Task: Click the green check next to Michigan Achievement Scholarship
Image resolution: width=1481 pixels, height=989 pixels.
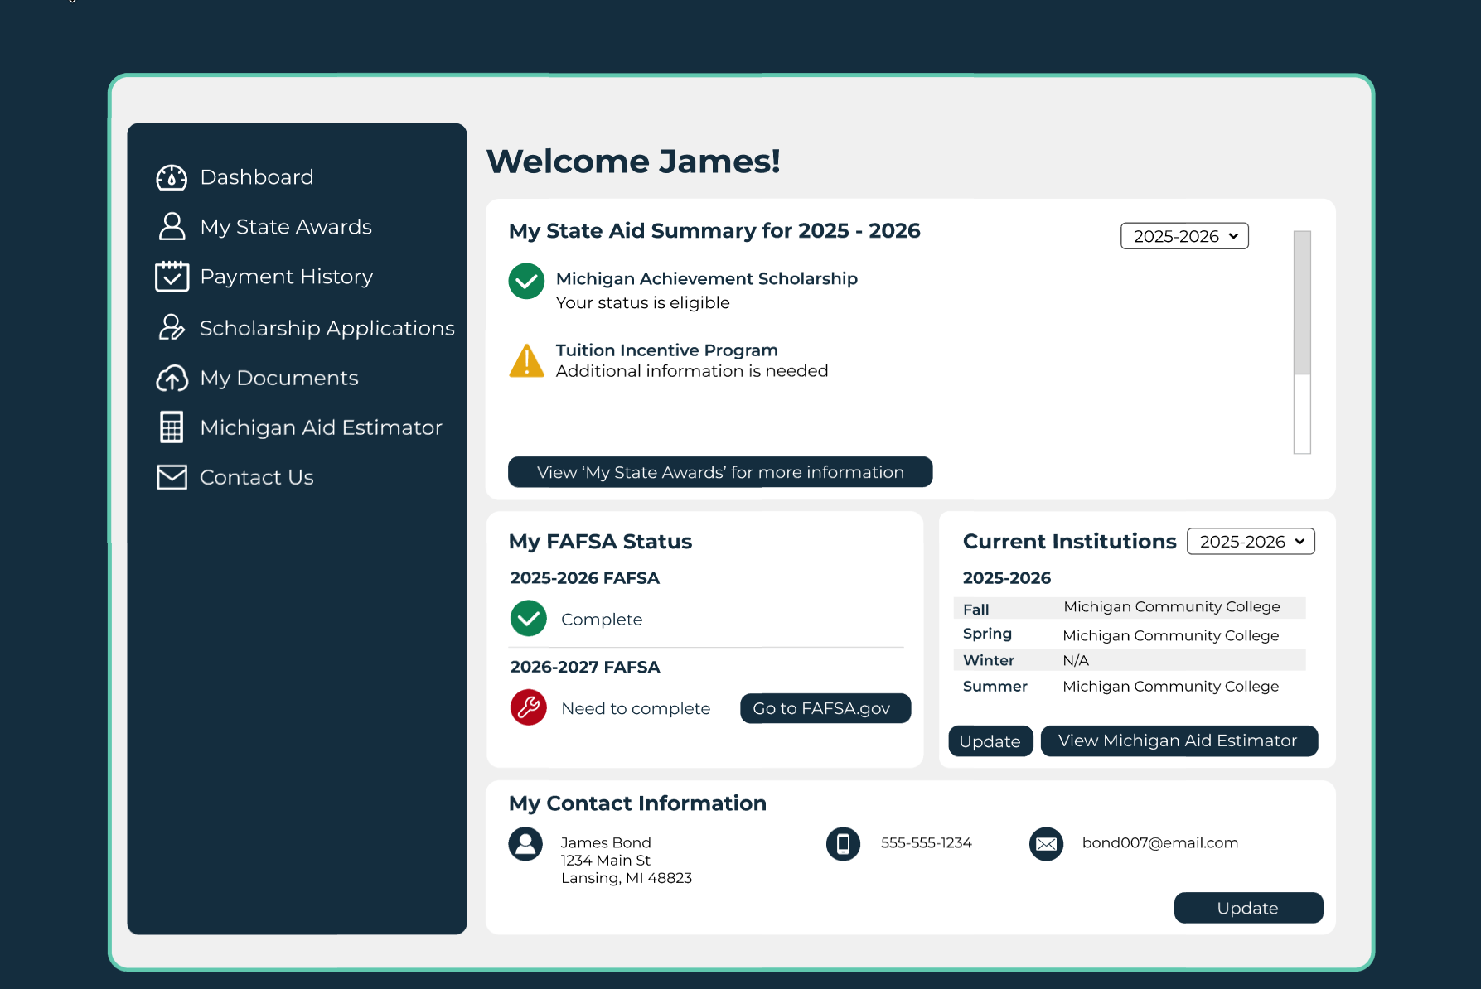Action: point(526,282)
